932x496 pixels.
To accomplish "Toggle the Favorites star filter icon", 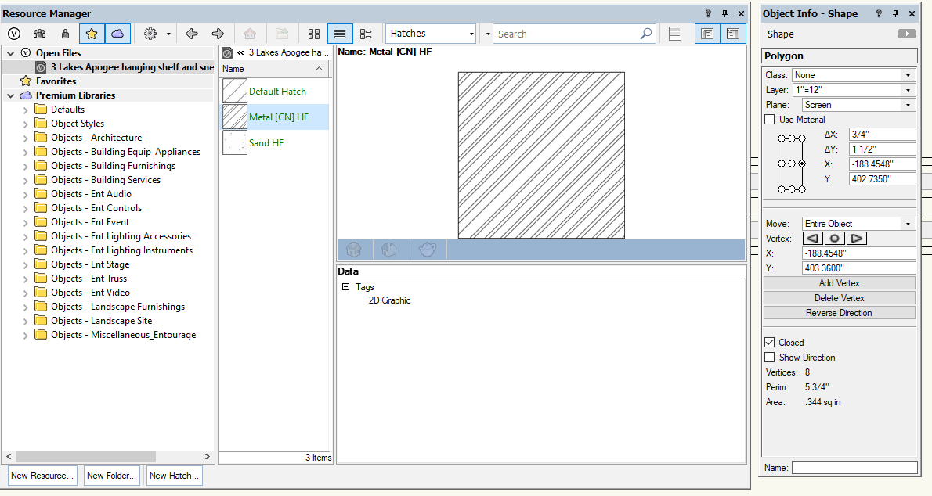I will tap(92, 34).
